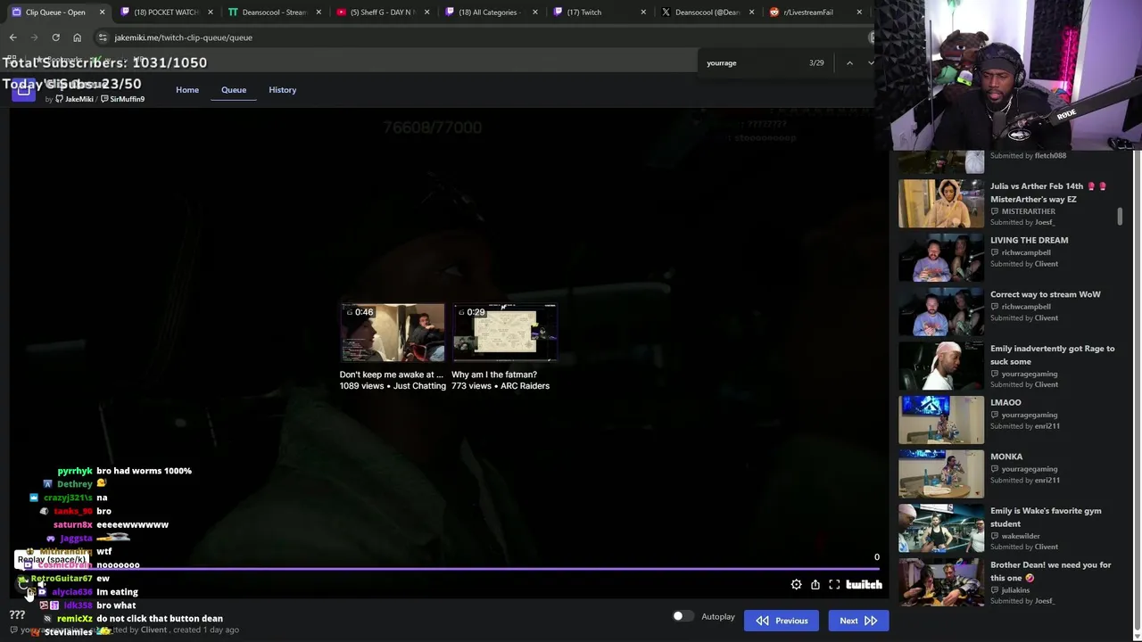The height and width of the screenshot is (642, 1142).
Task: Click the share icon on player
Action: 815,585
